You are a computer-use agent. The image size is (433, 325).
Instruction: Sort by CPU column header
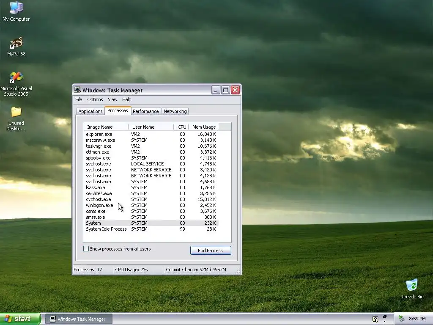pos(181,127)
